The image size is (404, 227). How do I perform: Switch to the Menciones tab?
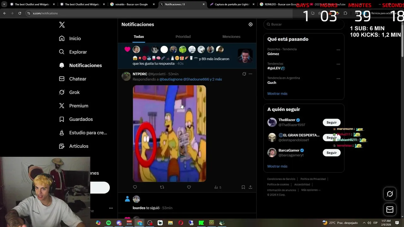tap(231, 37)
